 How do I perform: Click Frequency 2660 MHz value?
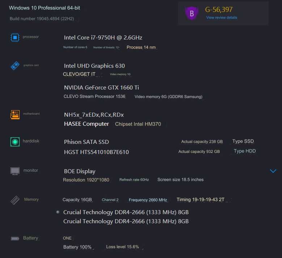point(148,200)
